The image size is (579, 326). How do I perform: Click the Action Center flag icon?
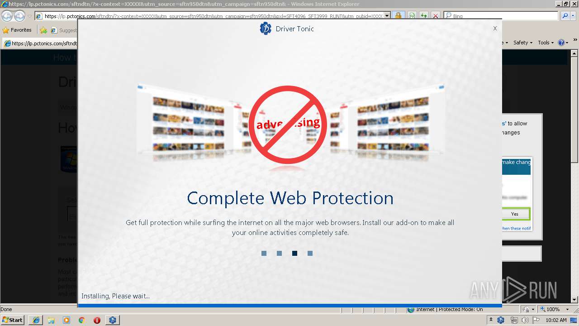pos(536,320)
